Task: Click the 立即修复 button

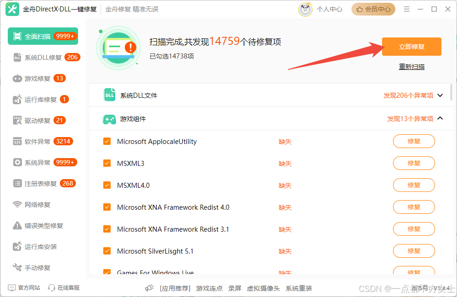Action: pyautogui.click(x=411, y=47)
